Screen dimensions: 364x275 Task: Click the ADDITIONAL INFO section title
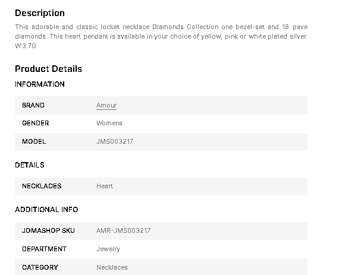click(46, 210)
